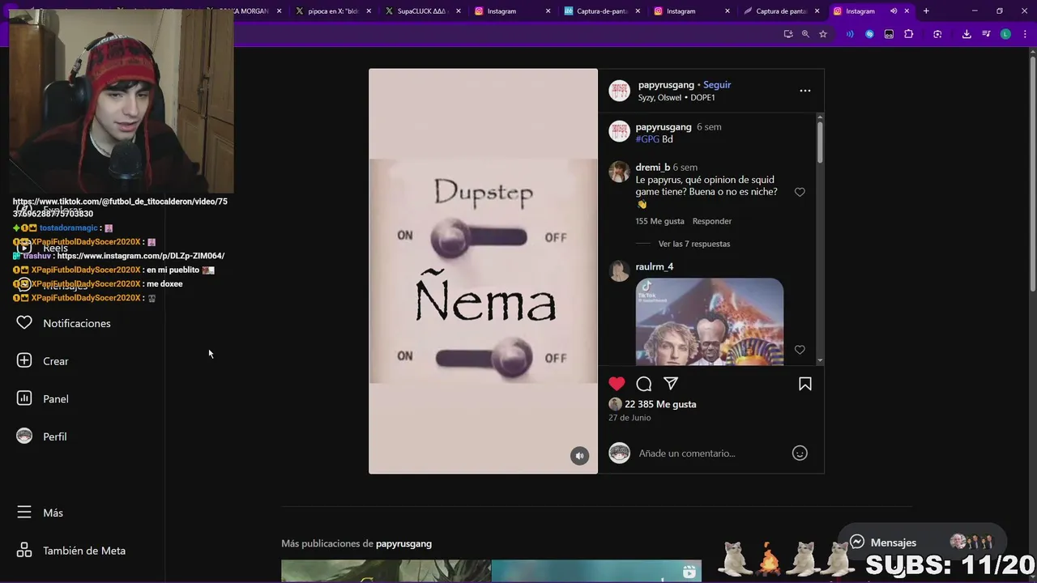This screenshot has width=1037, height=583.
Task: Open papyrusgang link in Más publicaciones
Action: (x=403, y=543)
